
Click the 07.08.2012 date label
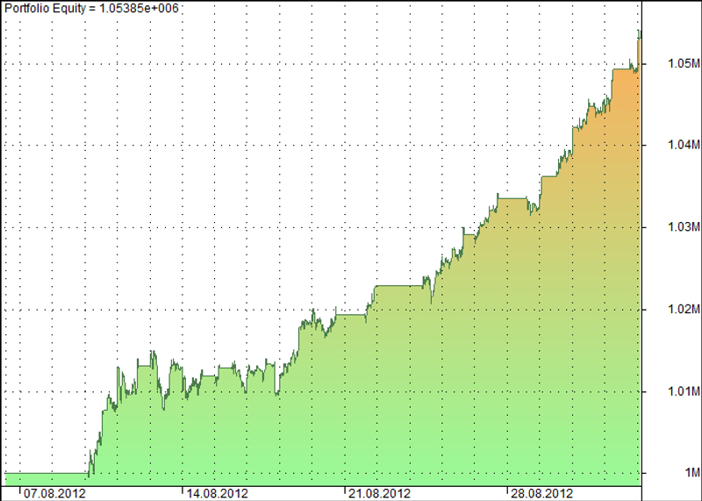click(54, 494)
